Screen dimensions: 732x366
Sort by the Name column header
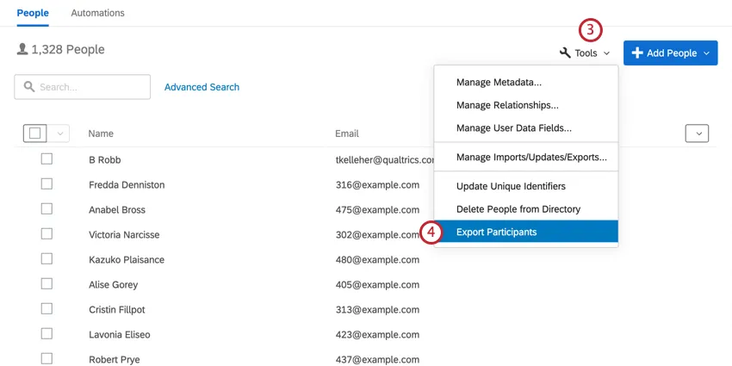click(x=101, y=133)
